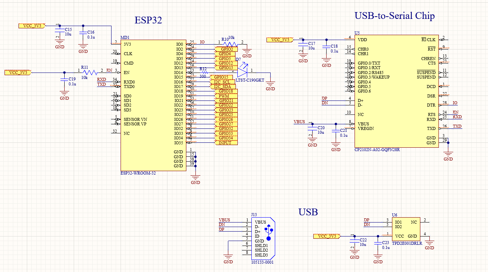This screenshot has width=488, height=272.
Task: Click the EN net label at U5 RTS pin
Action: pos(455,112)
